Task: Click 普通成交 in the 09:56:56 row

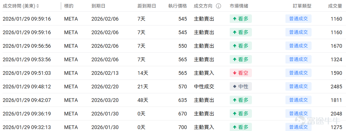Action: pos(299,46)
